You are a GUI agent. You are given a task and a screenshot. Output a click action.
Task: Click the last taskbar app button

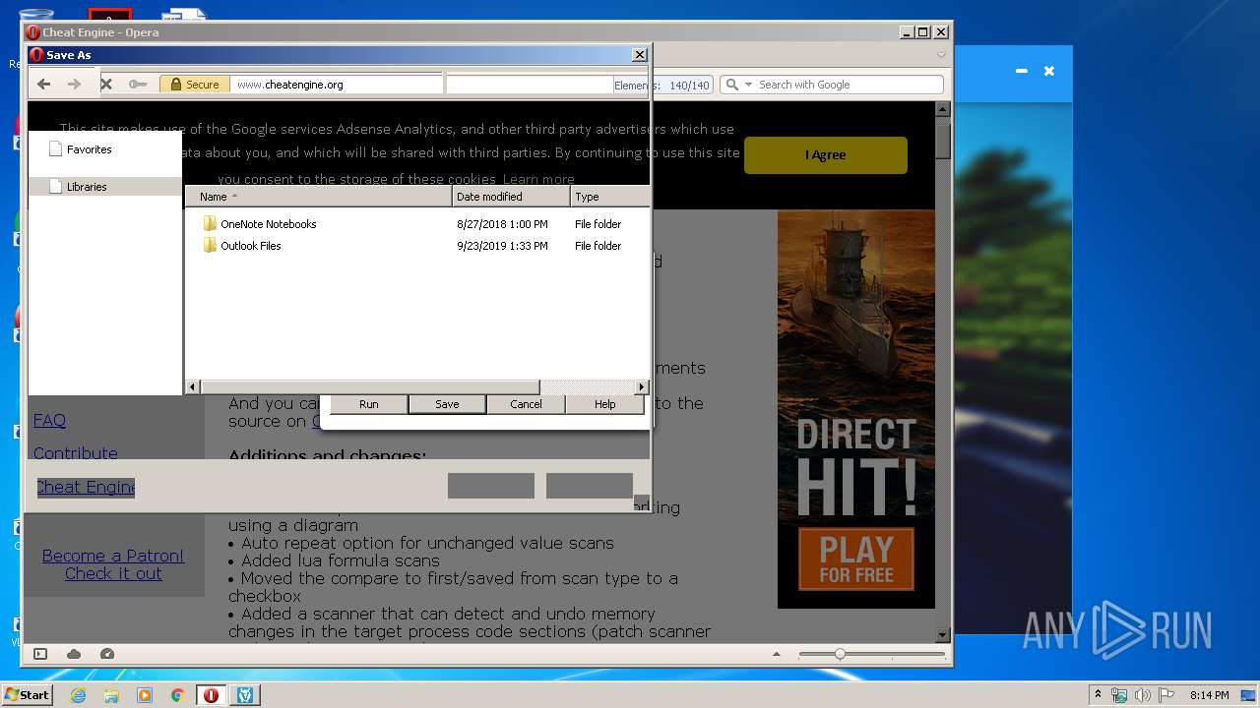pos(245,695)
